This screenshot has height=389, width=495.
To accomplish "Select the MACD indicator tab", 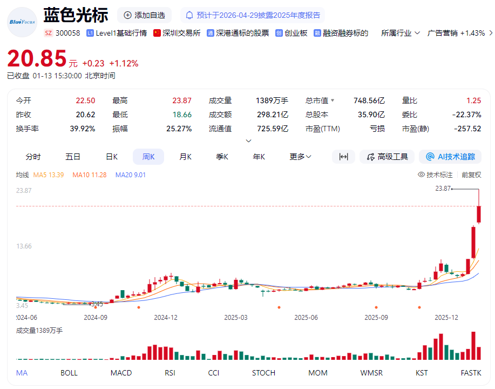I will pos(121,373).
